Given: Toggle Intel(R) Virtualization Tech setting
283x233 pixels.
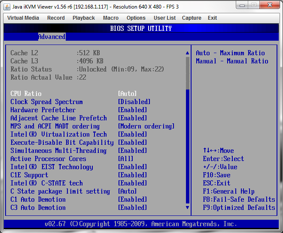Looking at the screenshot, I should pyautogui.click(x=132, y=134).
